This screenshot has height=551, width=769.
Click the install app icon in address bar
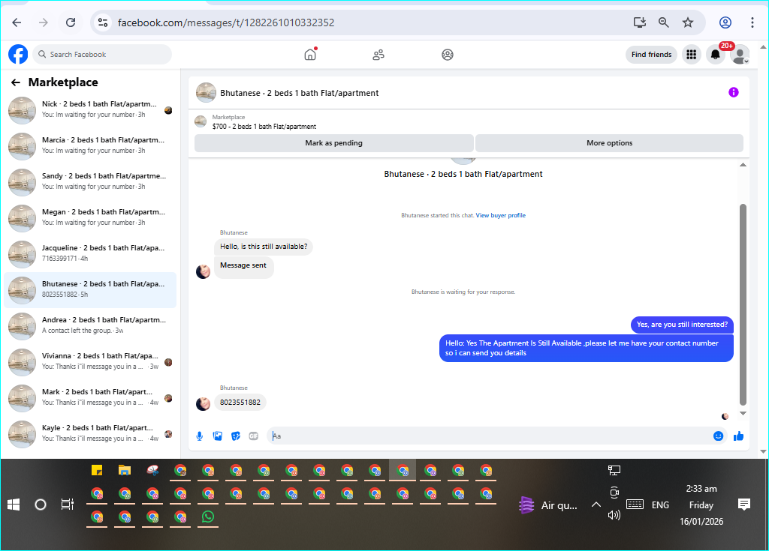[x=640, y=22]
